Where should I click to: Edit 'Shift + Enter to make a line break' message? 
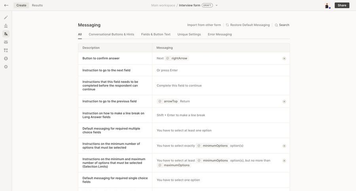tap(221, 115)
